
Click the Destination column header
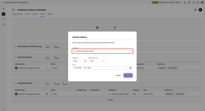pos(112,90)
